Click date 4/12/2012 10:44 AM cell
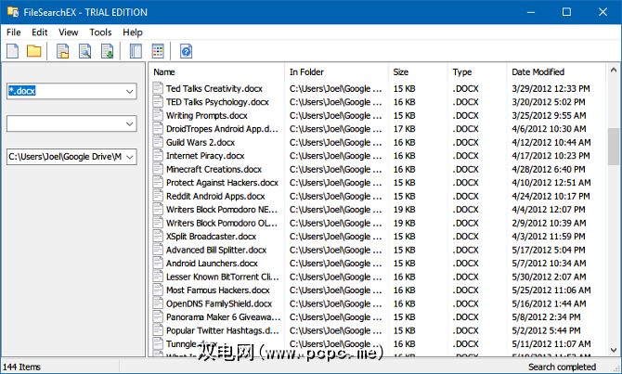Image resolution: width=622 pixels, height=374 pixels. (x=551, y=142)
